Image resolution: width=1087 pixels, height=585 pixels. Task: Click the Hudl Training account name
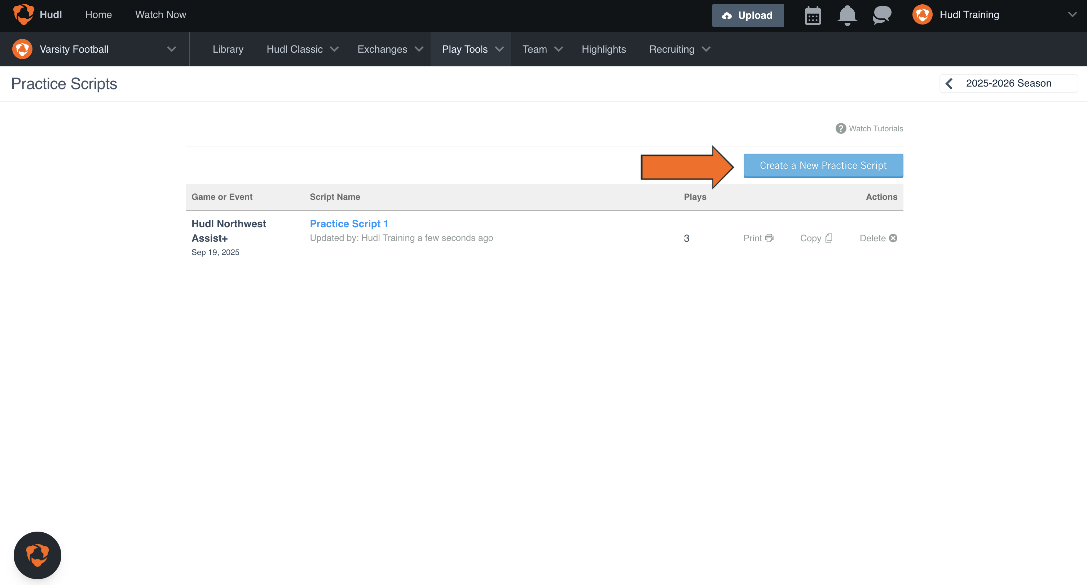pos(969,15)
